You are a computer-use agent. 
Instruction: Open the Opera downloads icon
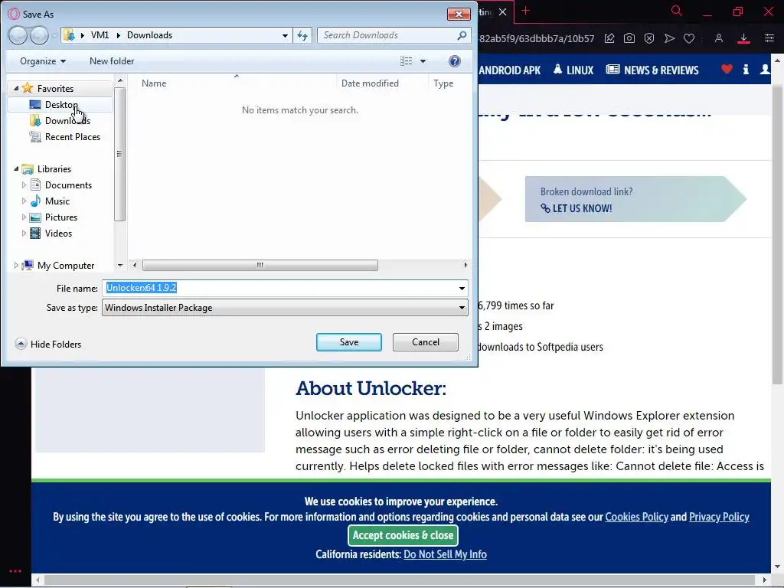(743, 38)
